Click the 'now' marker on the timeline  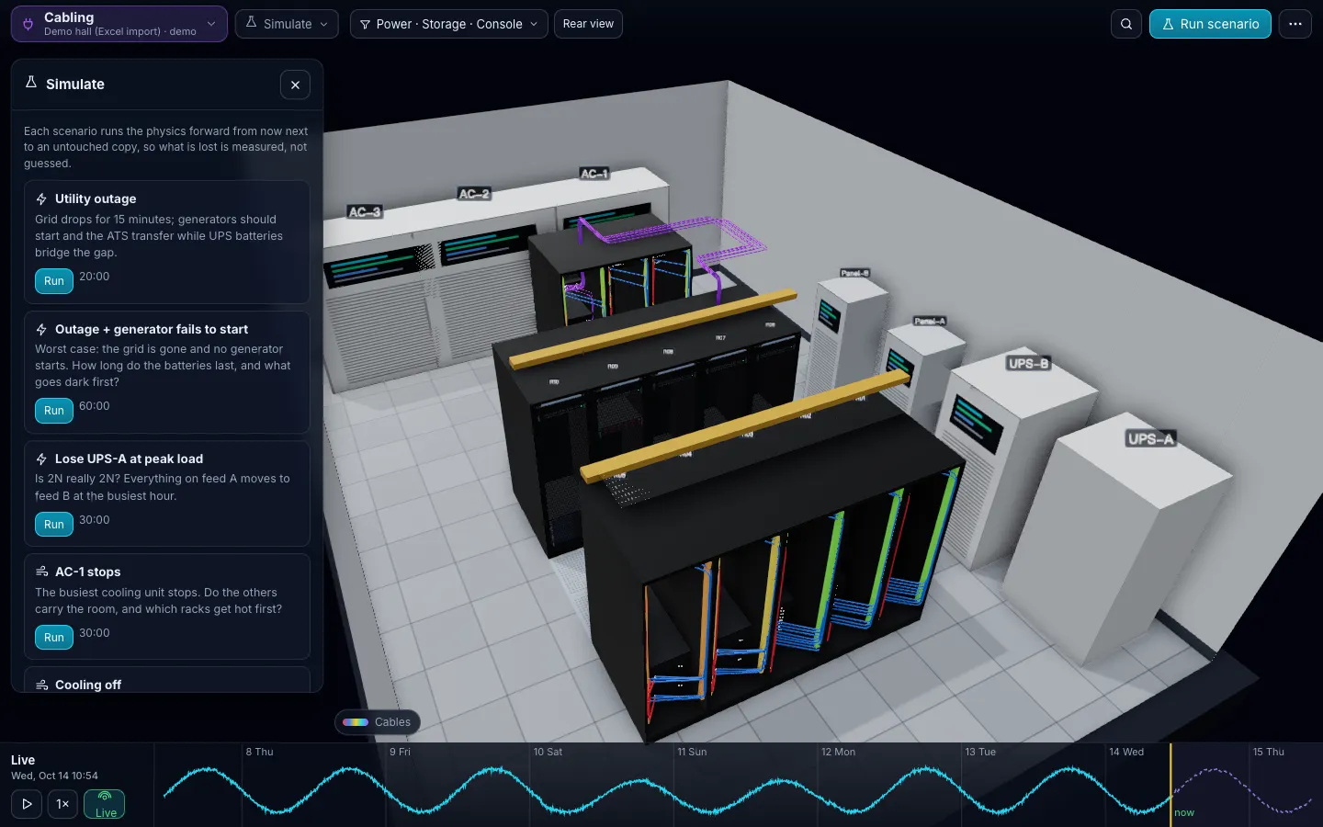pos(1183,812)
